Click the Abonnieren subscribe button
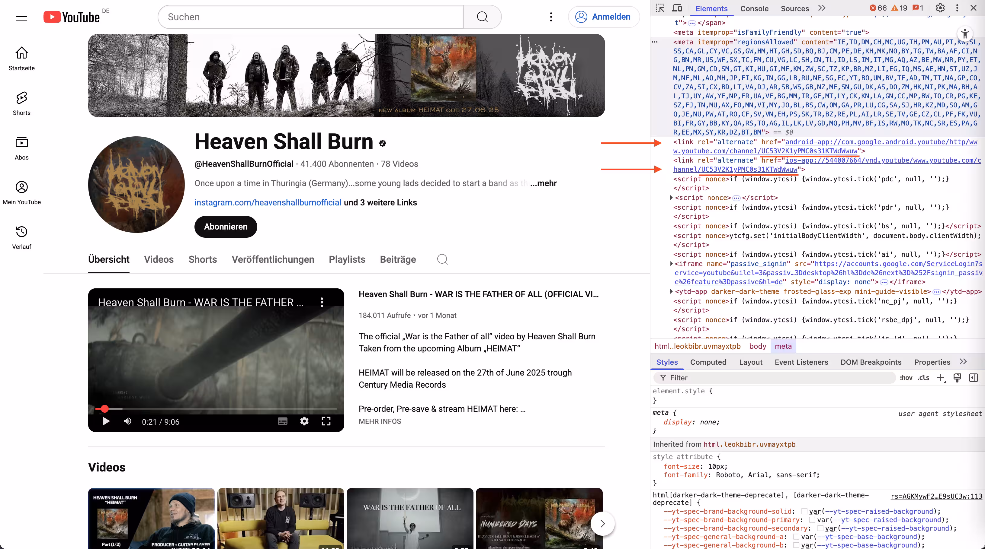Screen dimensions: 985x549 226,227
